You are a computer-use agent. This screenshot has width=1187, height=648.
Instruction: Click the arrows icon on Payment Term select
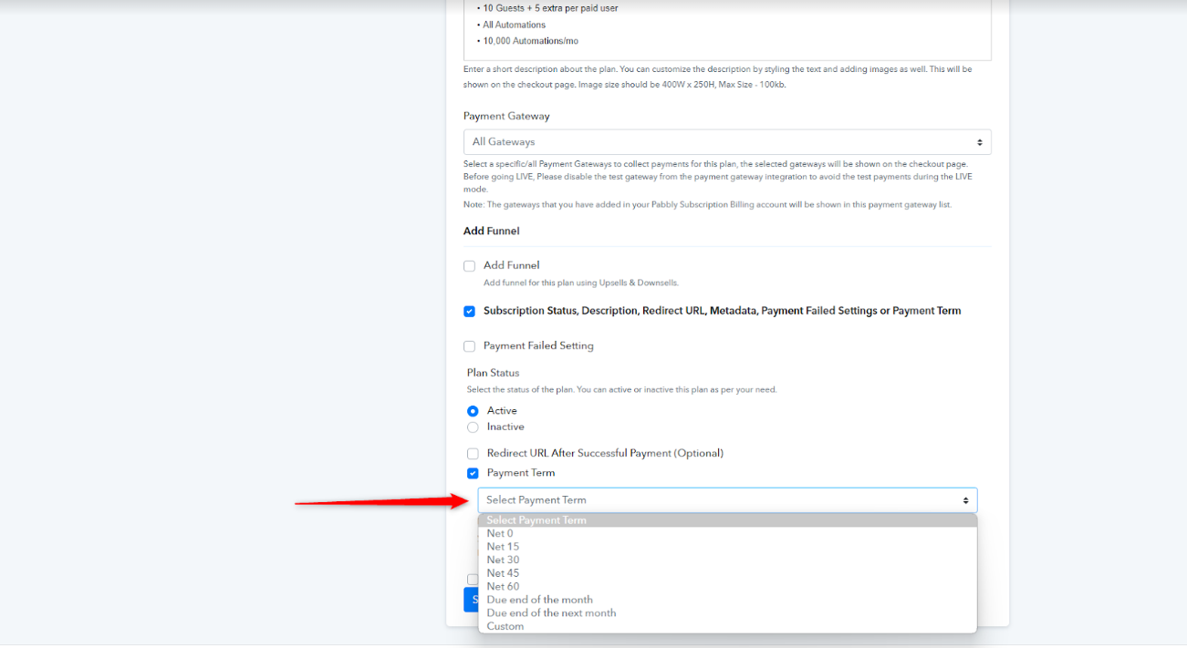pos(965,500)
